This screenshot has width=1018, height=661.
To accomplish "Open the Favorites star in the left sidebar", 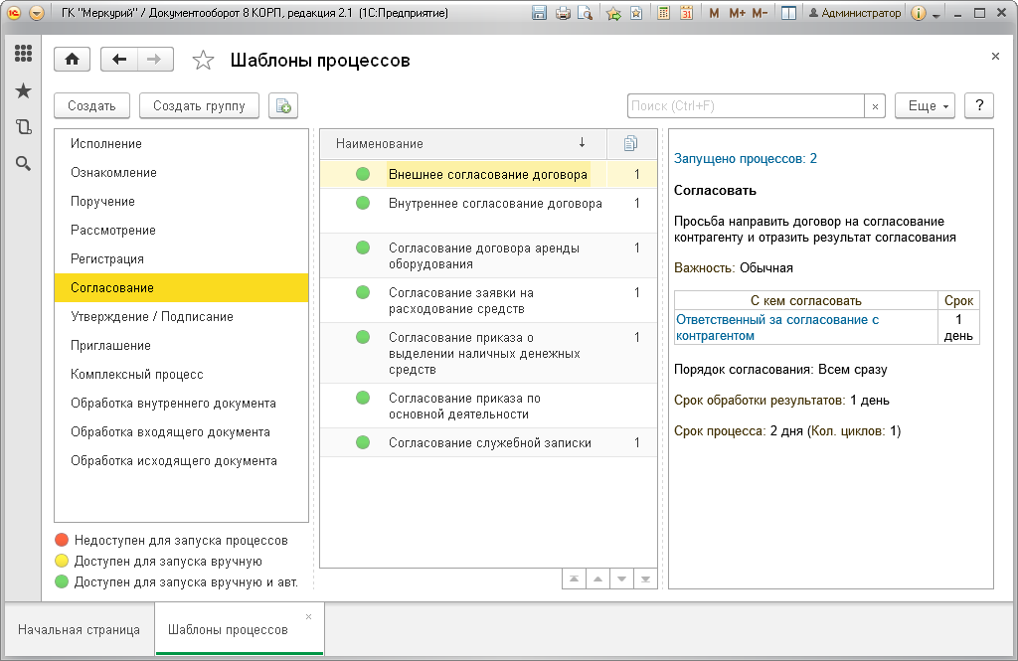I will (x=24, y=90).
